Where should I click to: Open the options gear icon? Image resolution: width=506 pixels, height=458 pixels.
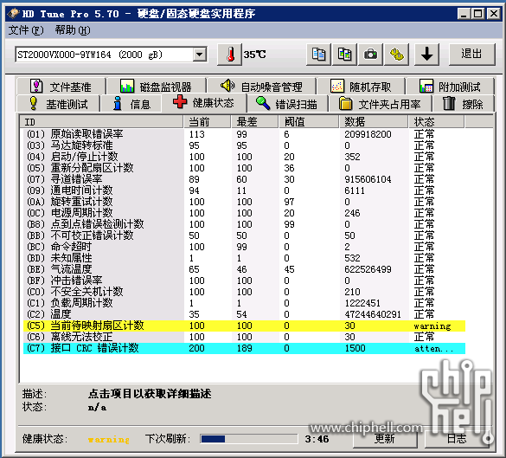point(397,55)
